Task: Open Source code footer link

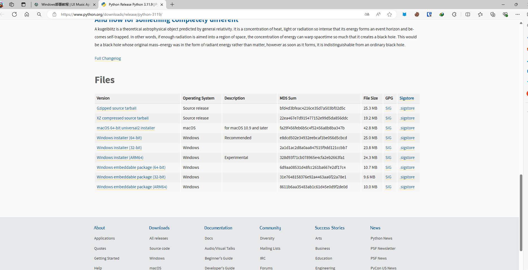Action: point(160,248)
